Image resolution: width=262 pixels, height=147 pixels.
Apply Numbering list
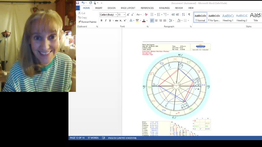[x=159, y=15]
